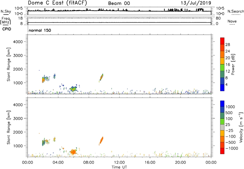Click the "16:00" time tick label
This screenshot has width=244, height=169.
click(x=150, y=163)
